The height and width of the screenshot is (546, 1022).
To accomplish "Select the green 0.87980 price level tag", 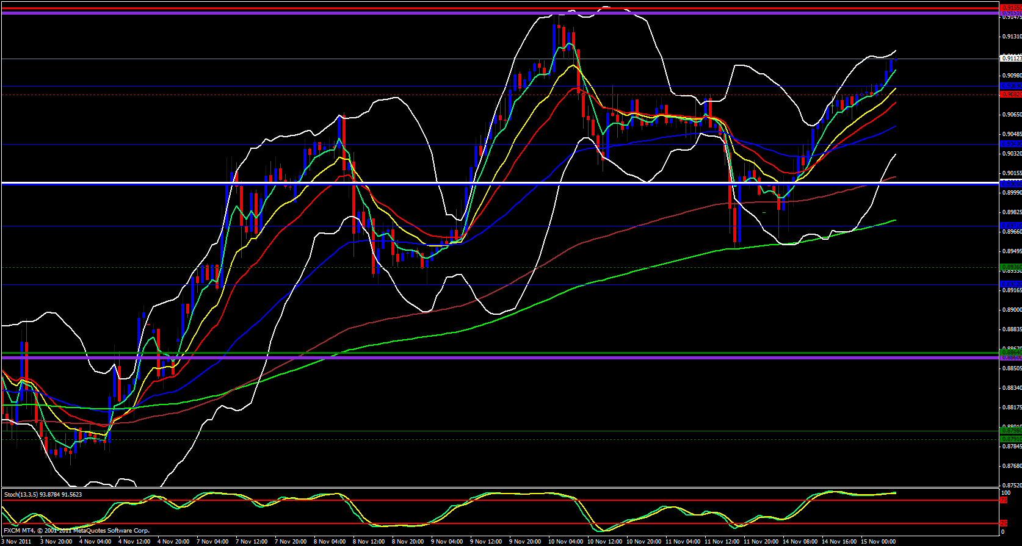I will coord(1010,431).
